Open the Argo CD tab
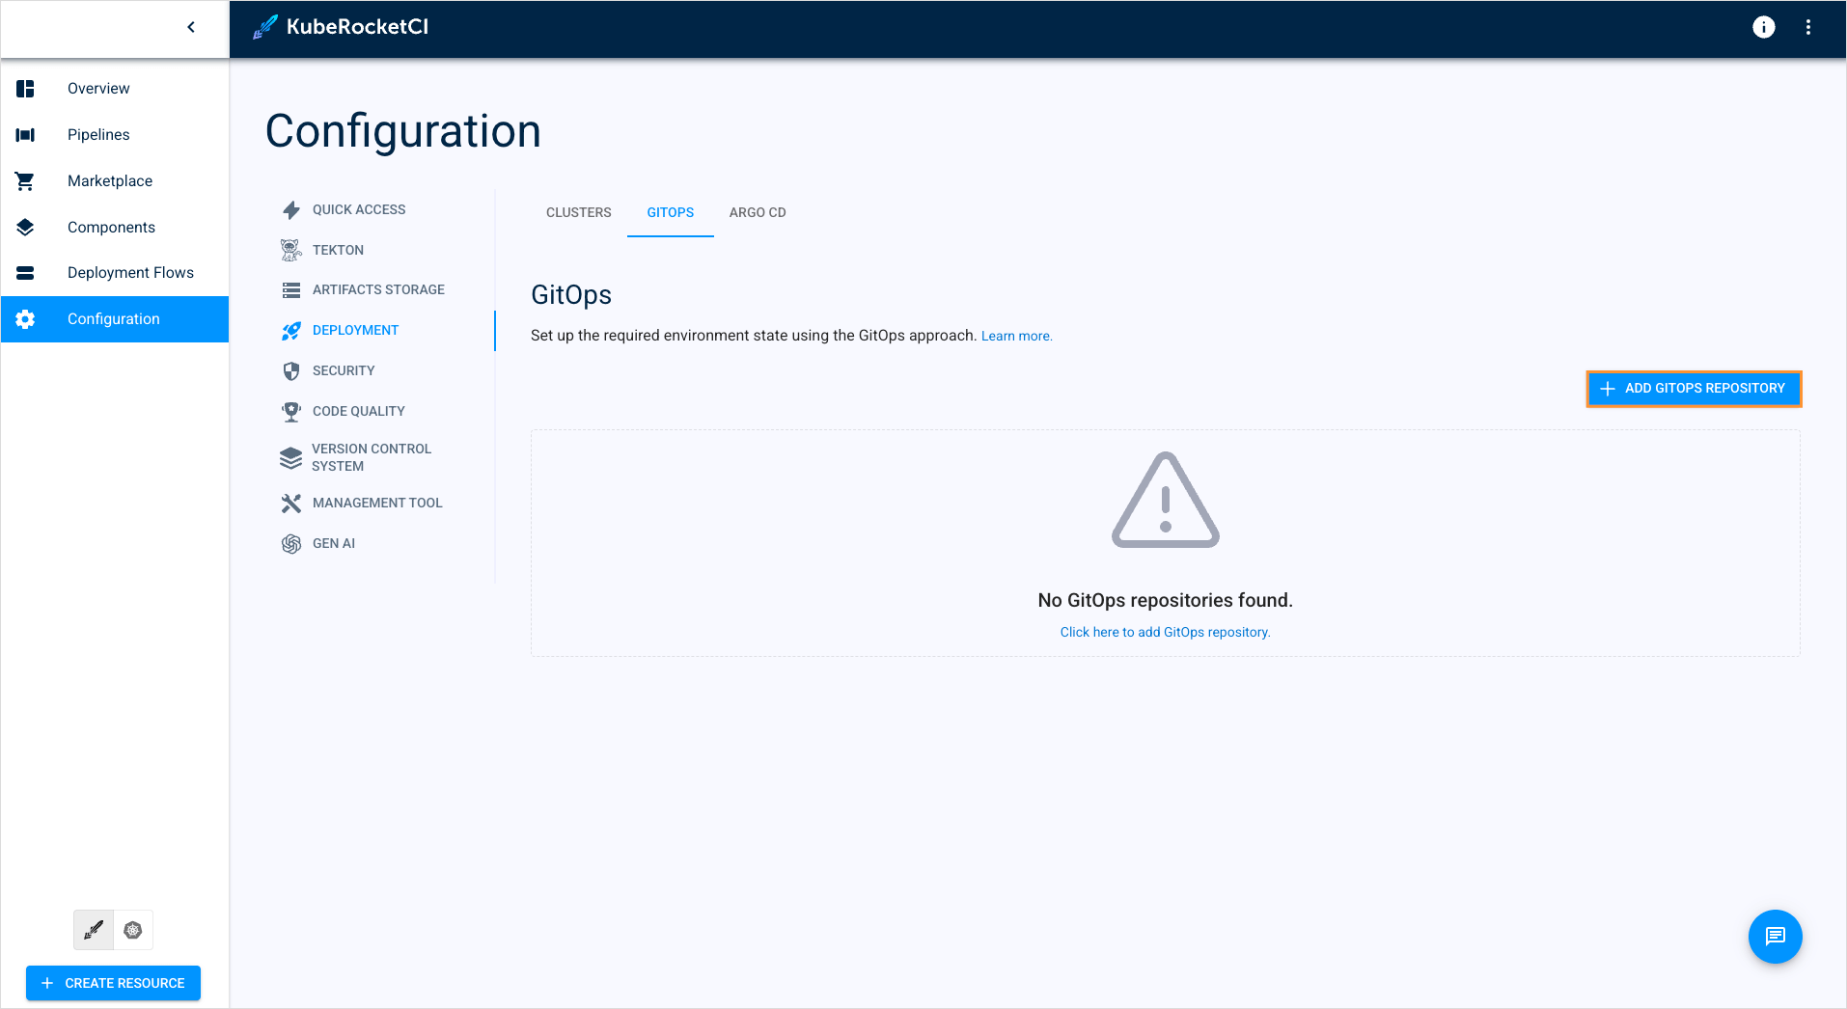The image size is (1847, 1009). (x=758, y=212)
